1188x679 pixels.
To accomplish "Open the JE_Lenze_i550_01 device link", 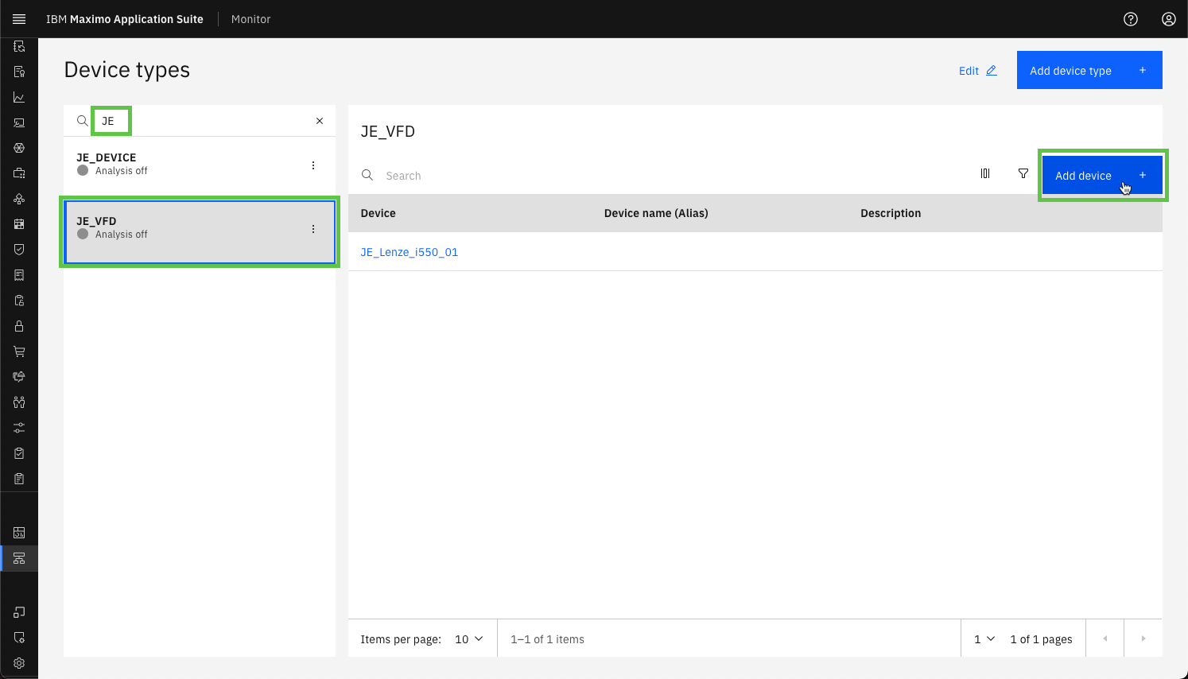I will pos(410,252).
